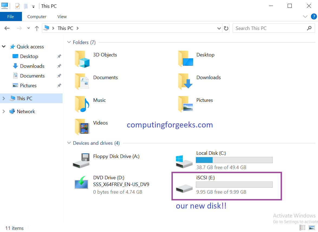
Task: Select the Downloads folder icon in Folders
Action: [x=185, y=81]
